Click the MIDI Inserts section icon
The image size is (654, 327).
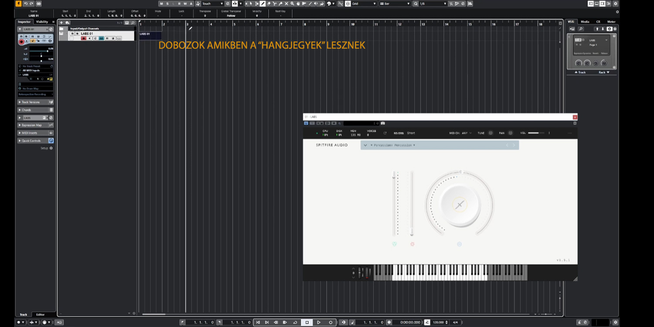coord(51,133)
